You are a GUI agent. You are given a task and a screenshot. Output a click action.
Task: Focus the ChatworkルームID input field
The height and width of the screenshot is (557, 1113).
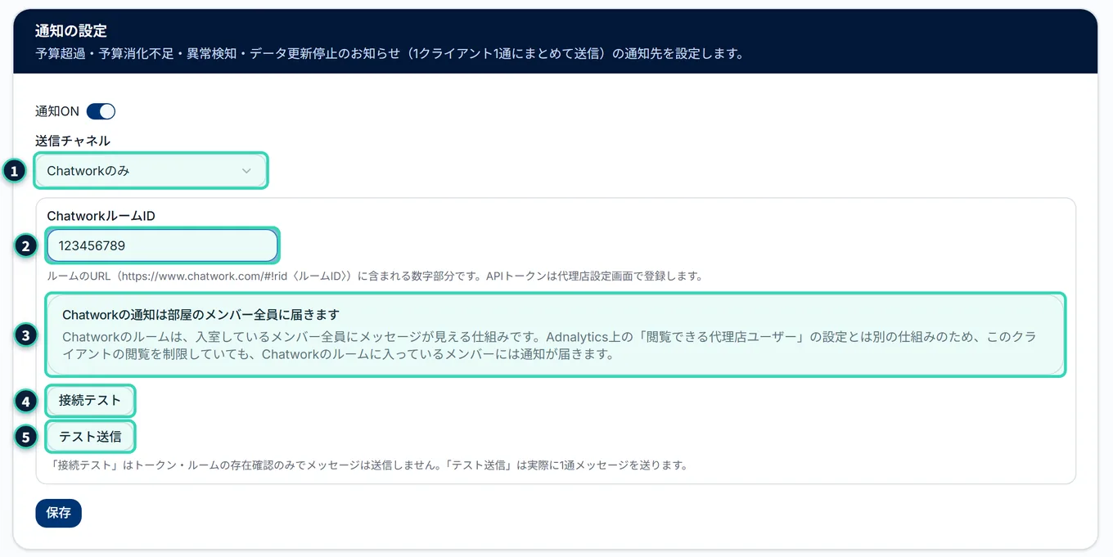click(162, 245)
